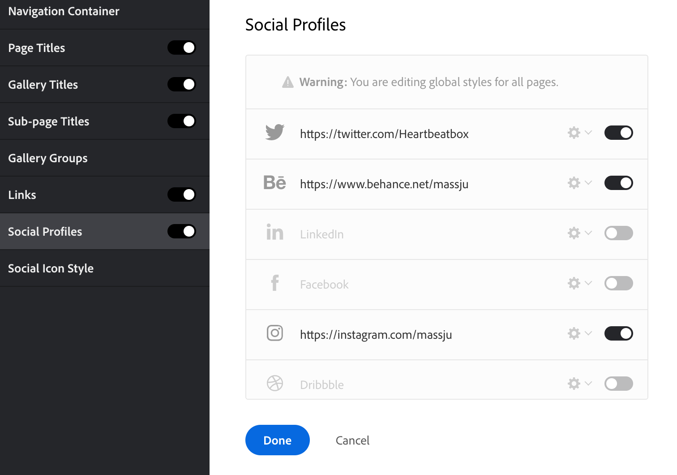The width and height of the screenshot is (677, 475).
Task: Click the Twitter icon
Action: [274, 132]
